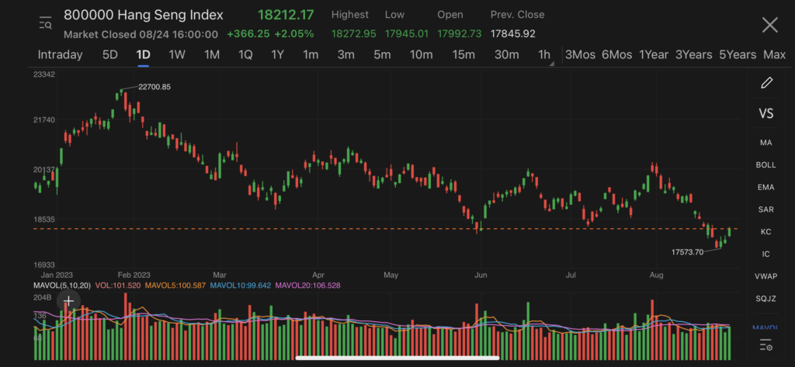The width and height of the screenshot is (795, 367).
Task: Set range to 3Mos
Action: pos(580,55)
